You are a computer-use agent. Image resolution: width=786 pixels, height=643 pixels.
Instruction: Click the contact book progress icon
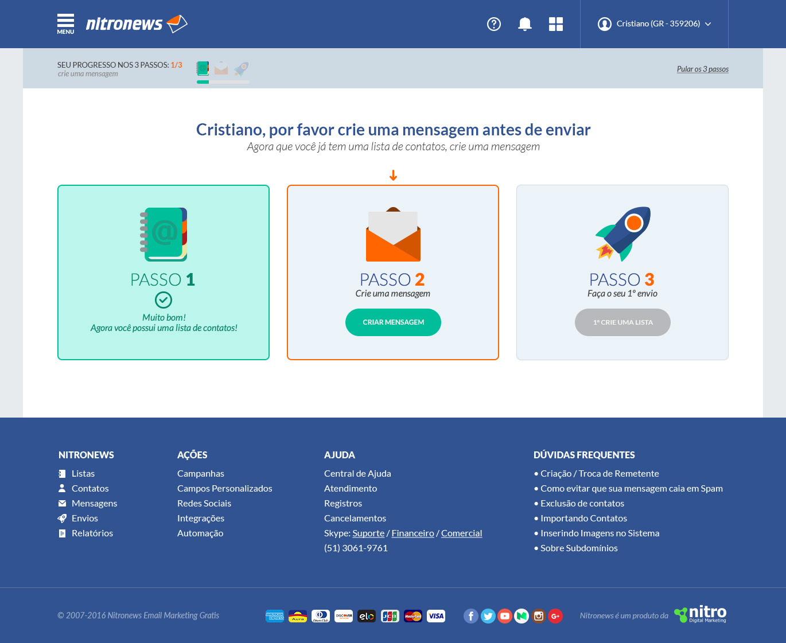pyautogui.click(x=203, y=69)
